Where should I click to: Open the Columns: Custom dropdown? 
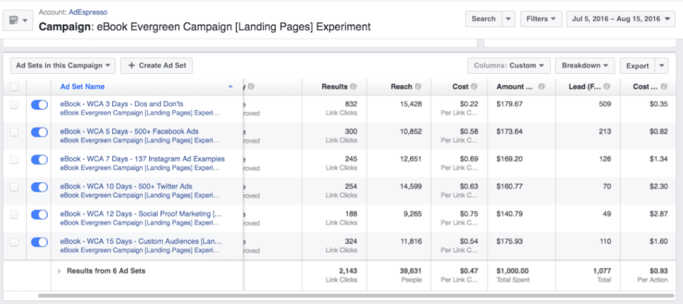508,66
